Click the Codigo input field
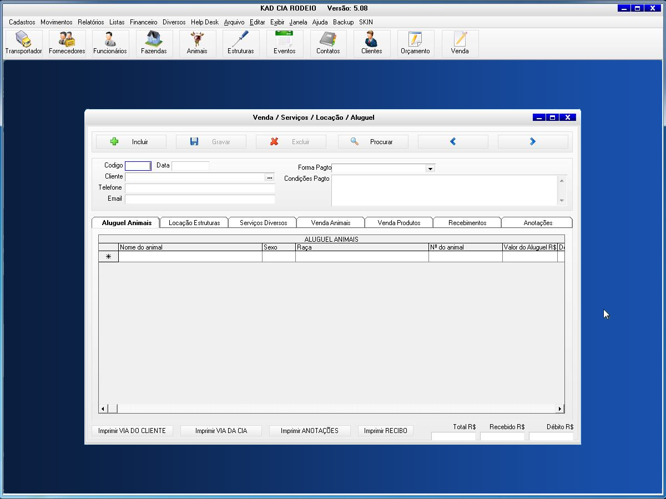Viewport: 666px width, 499px height. point(138,166)
